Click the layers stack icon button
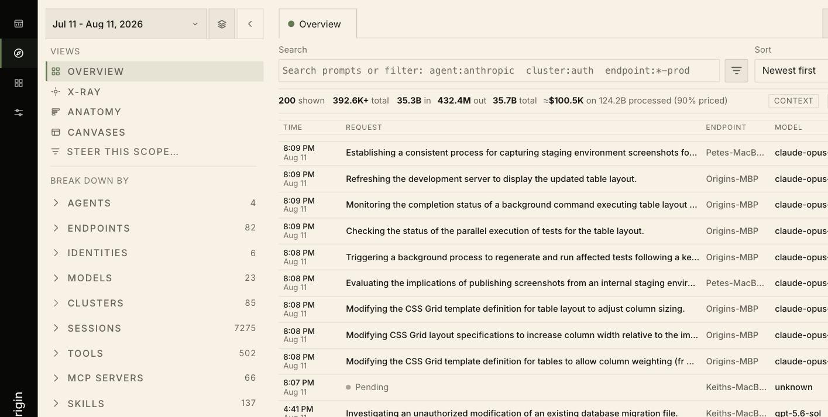 [x=222, y=24]
